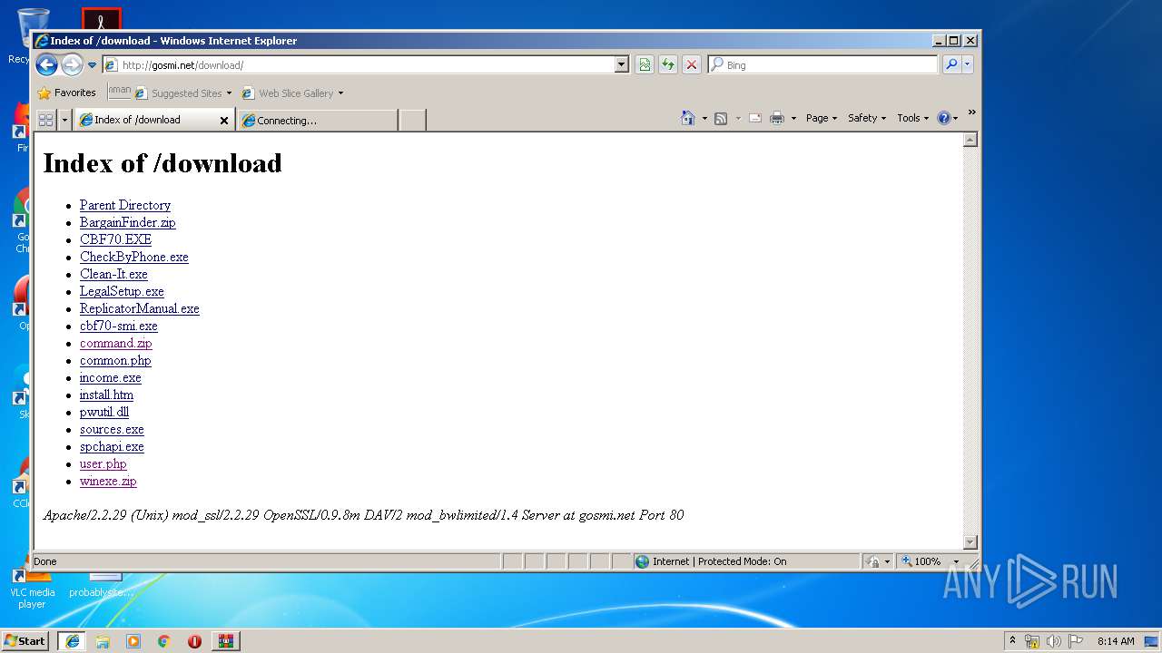Viewport: 1162px width, 653px height.
Task: Click the sources.exe link
Action: (x=112, y=429)
